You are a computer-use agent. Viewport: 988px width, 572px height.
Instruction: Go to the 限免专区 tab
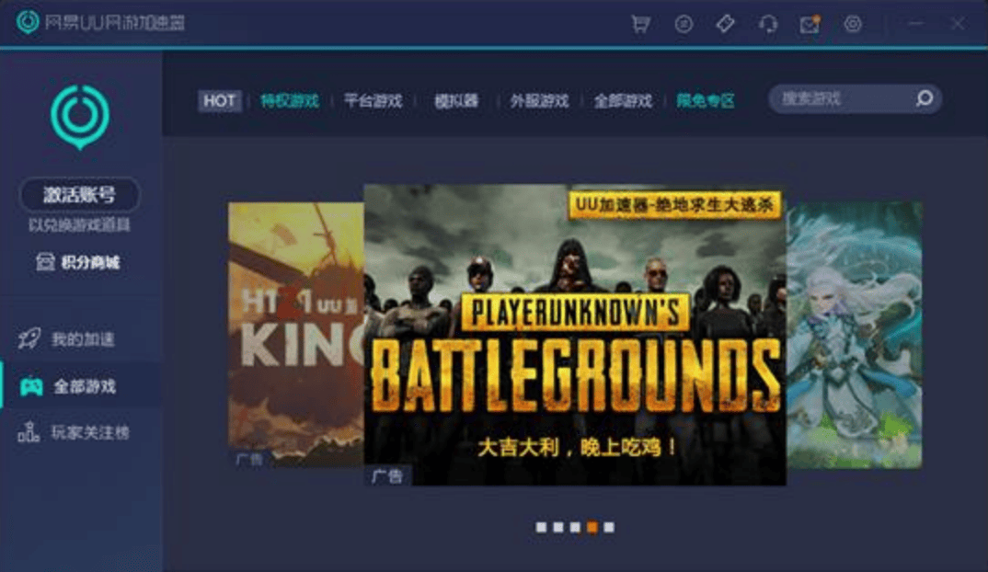tap(706, 101)
